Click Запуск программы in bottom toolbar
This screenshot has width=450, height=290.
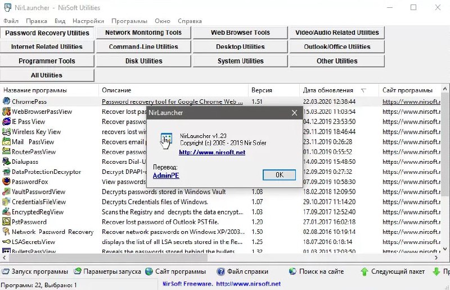click(35, 271)
